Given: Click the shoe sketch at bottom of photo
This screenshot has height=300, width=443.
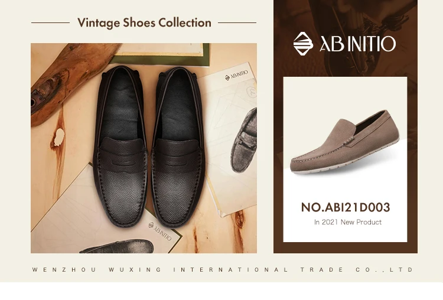Looking at the screenshot, I should (x=117, y=246).
